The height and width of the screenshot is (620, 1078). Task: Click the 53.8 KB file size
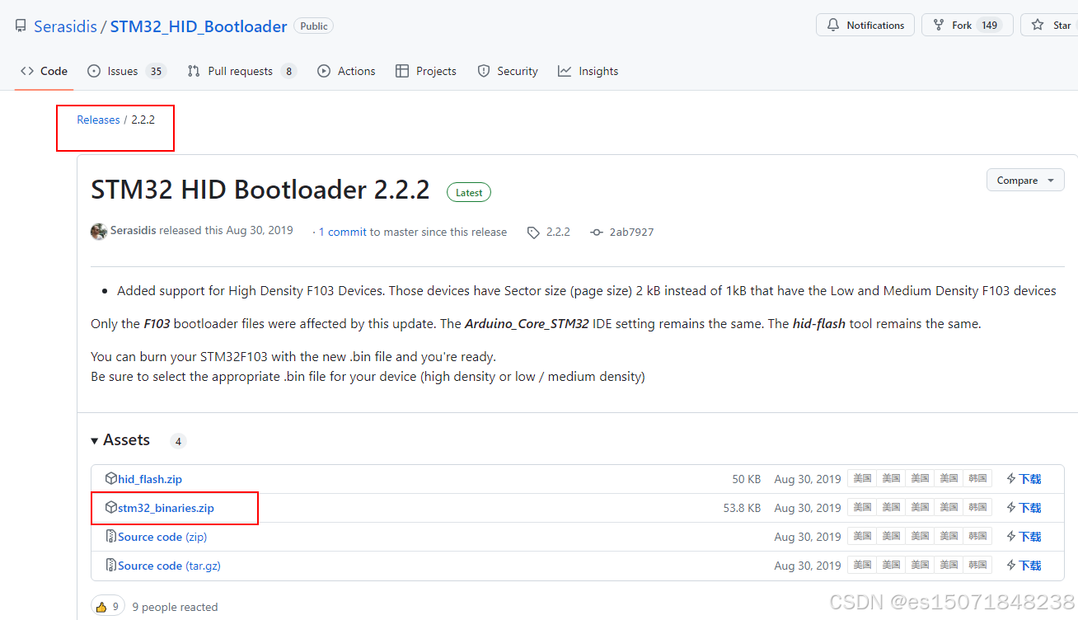[742, 508]
